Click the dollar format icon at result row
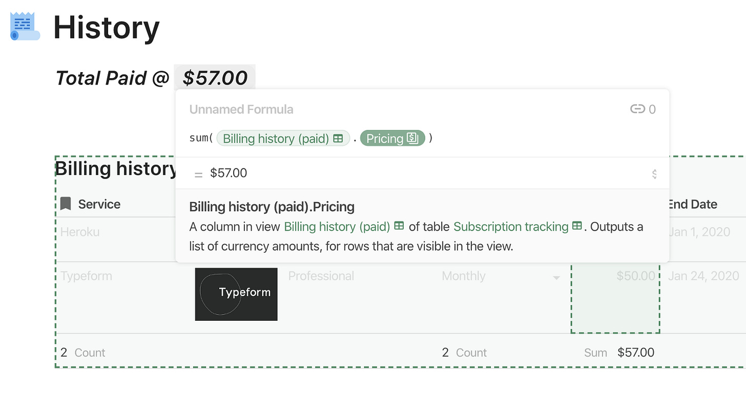This screenshot has width=746, height=399. coord(654,174)
